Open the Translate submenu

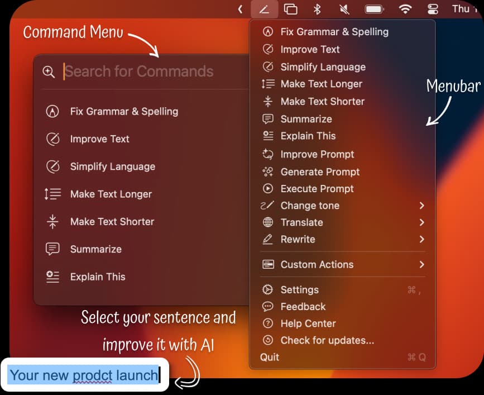coord(301,222)
